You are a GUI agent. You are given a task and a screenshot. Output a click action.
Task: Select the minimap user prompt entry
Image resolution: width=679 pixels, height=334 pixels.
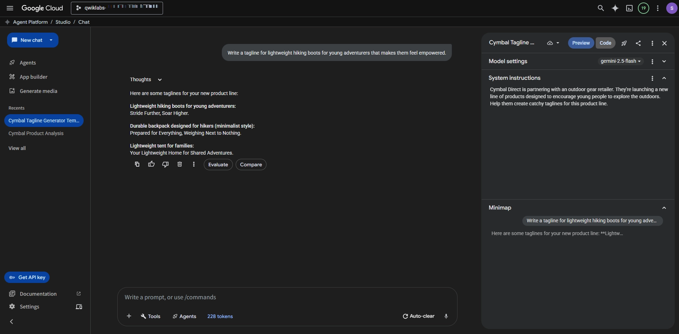point(592,221)
